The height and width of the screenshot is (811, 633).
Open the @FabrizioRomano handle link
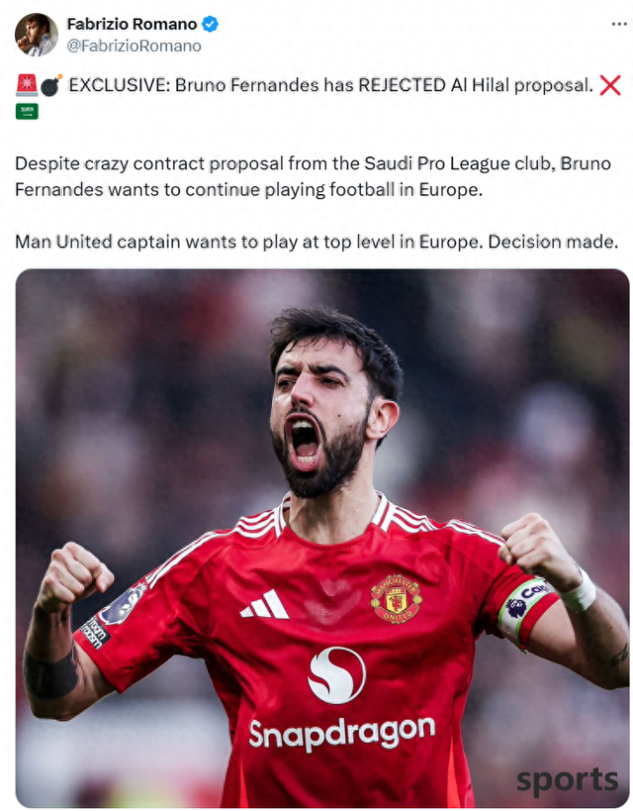(134, 46)
